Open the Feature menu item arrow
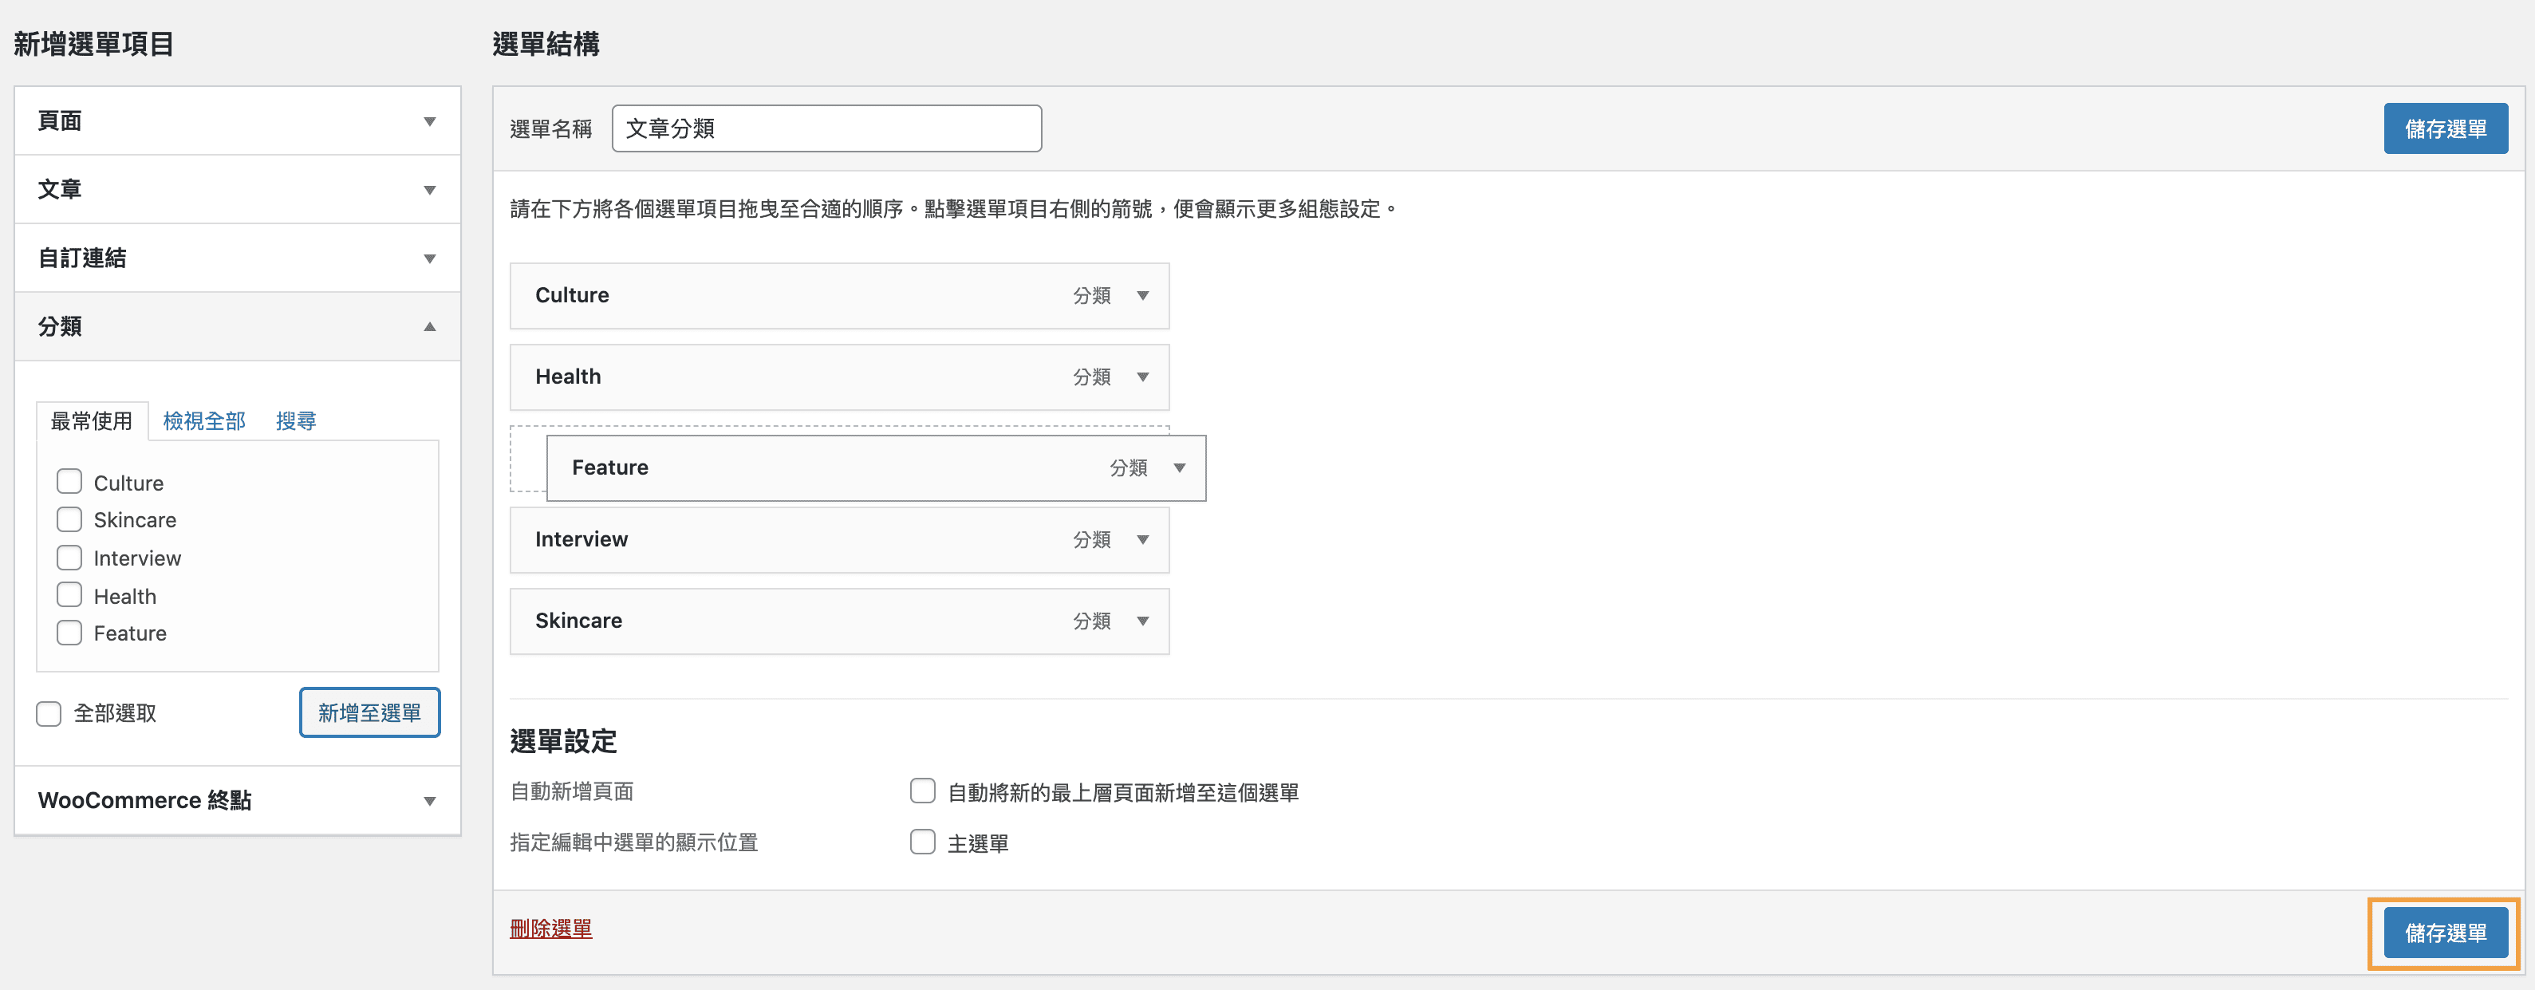The width and height of the screenshot is (2535, 990). click(x=1179, y=468)
